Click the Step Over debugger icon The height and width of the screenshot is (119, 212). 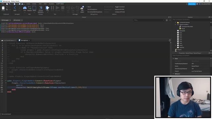[73, 8]
